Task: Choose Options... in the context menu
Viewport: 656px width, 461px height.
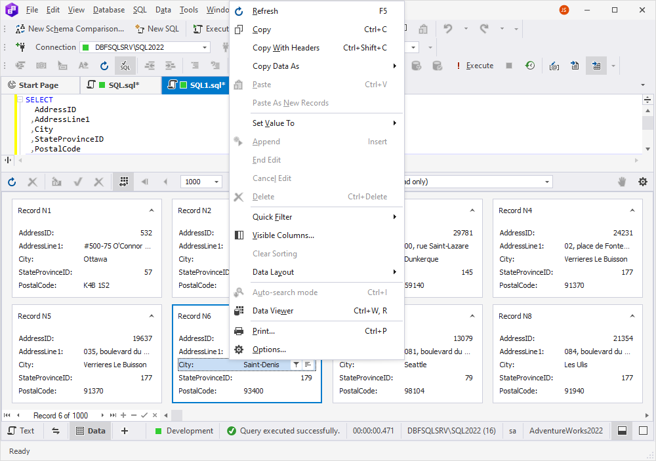Action: point(317,350)
